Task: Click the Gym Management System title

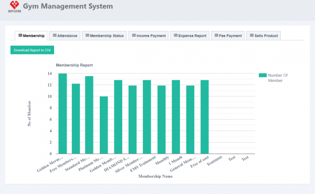Action: pyautogui.click(x=68, y=6)
